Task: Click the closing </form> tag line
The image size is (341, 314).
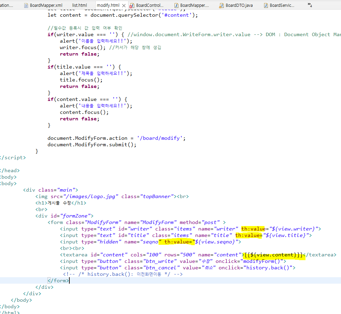Action: pyautogui.click(x=58, y=281)
